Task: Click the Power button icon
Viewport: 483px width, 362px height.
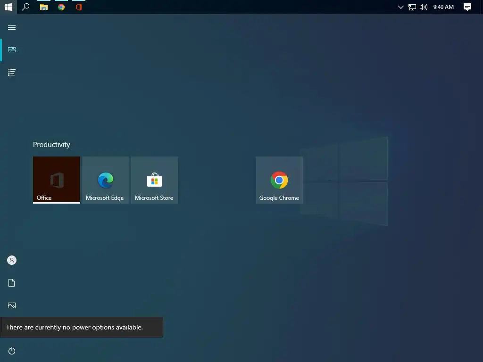Action: (12, 351)
